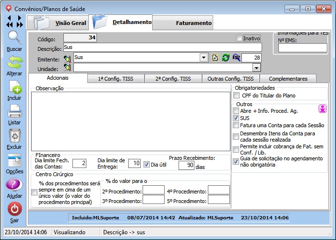
Task: Expand the Unidade dropdown
Action: click(256, 68)
